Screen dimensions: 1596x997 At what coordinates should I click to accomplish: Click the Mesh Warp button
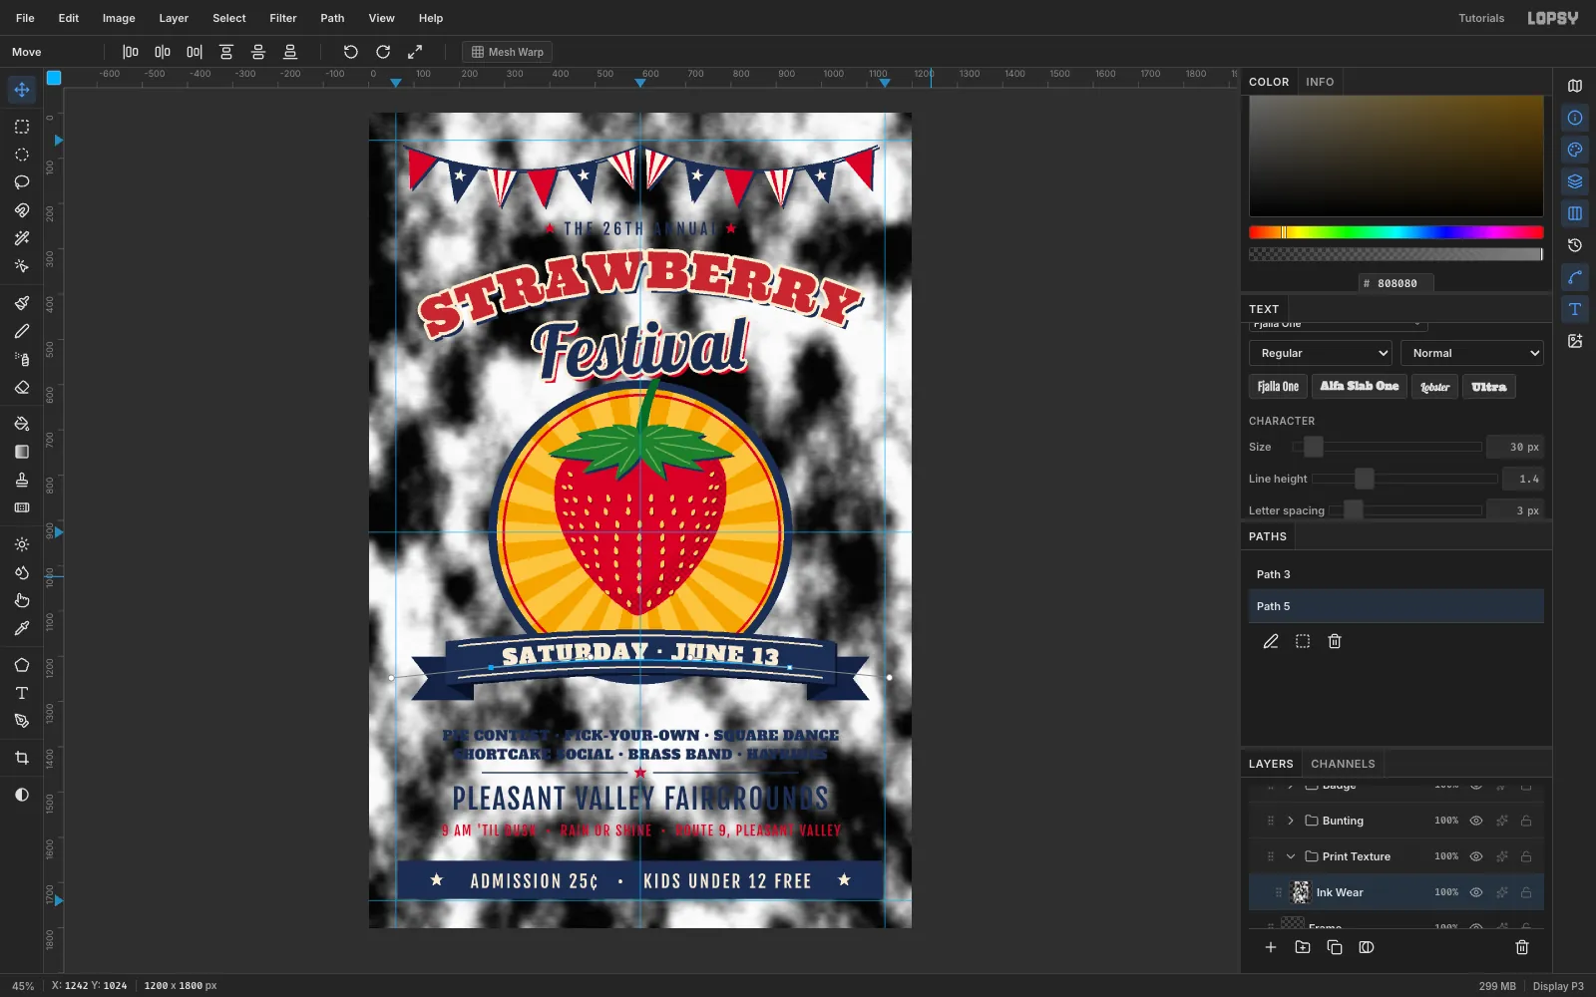point(507,52)
